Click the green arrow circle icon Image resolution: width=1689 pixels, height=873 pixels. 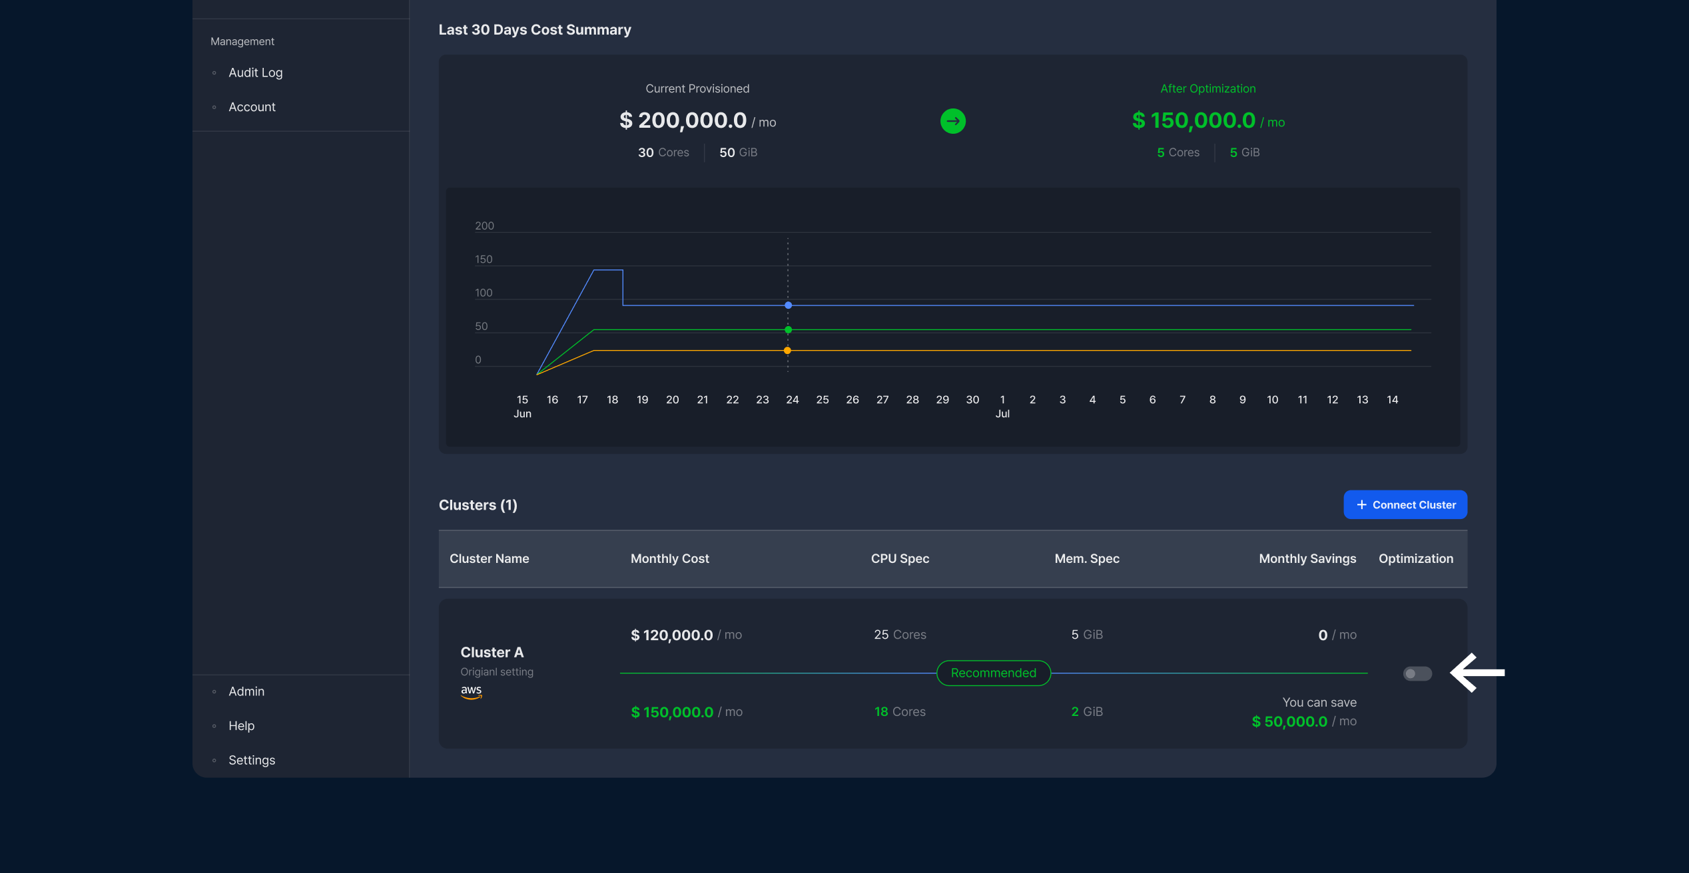coord(952,121)
